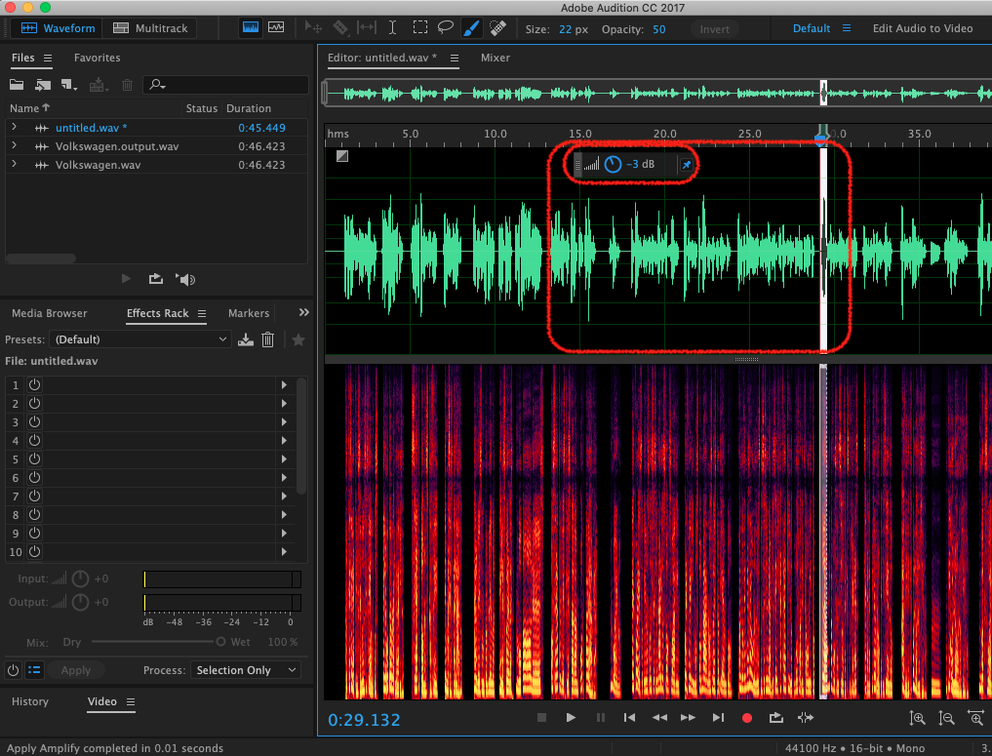The image size is (992, 756).
Task: Toggle power for effect slot 1
Action: click(x=34, y=385)
